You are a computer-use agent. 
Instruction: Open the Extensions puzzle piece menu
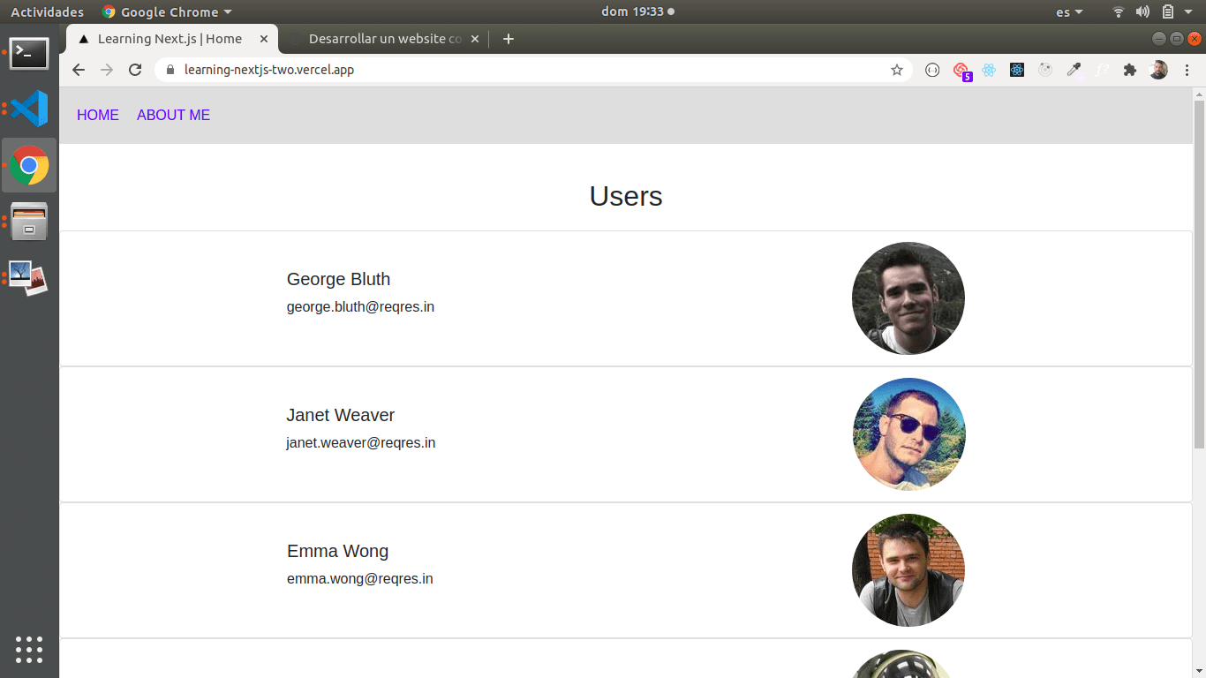pyautogui.click(x=1130, y=70)
